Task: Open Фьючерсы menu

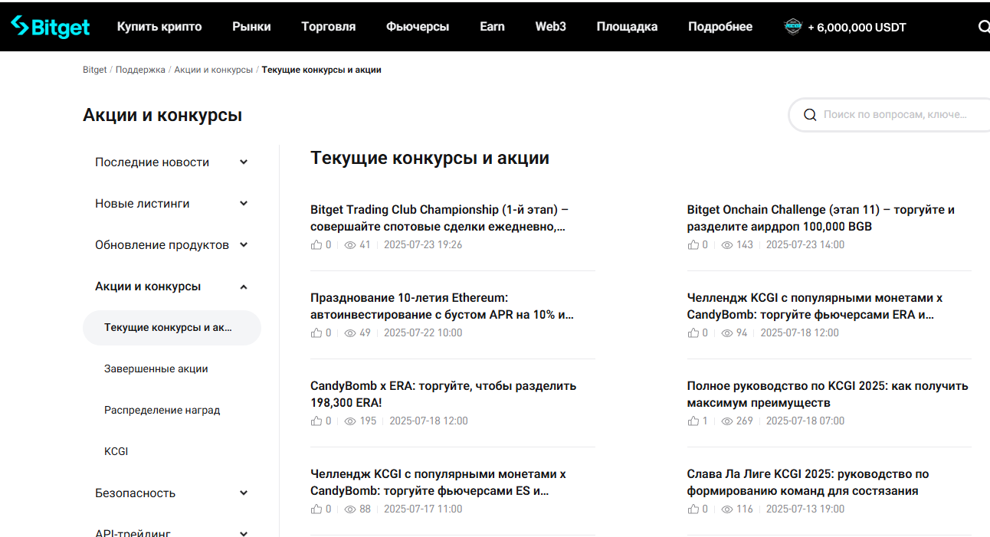Action: pos(418,27)
